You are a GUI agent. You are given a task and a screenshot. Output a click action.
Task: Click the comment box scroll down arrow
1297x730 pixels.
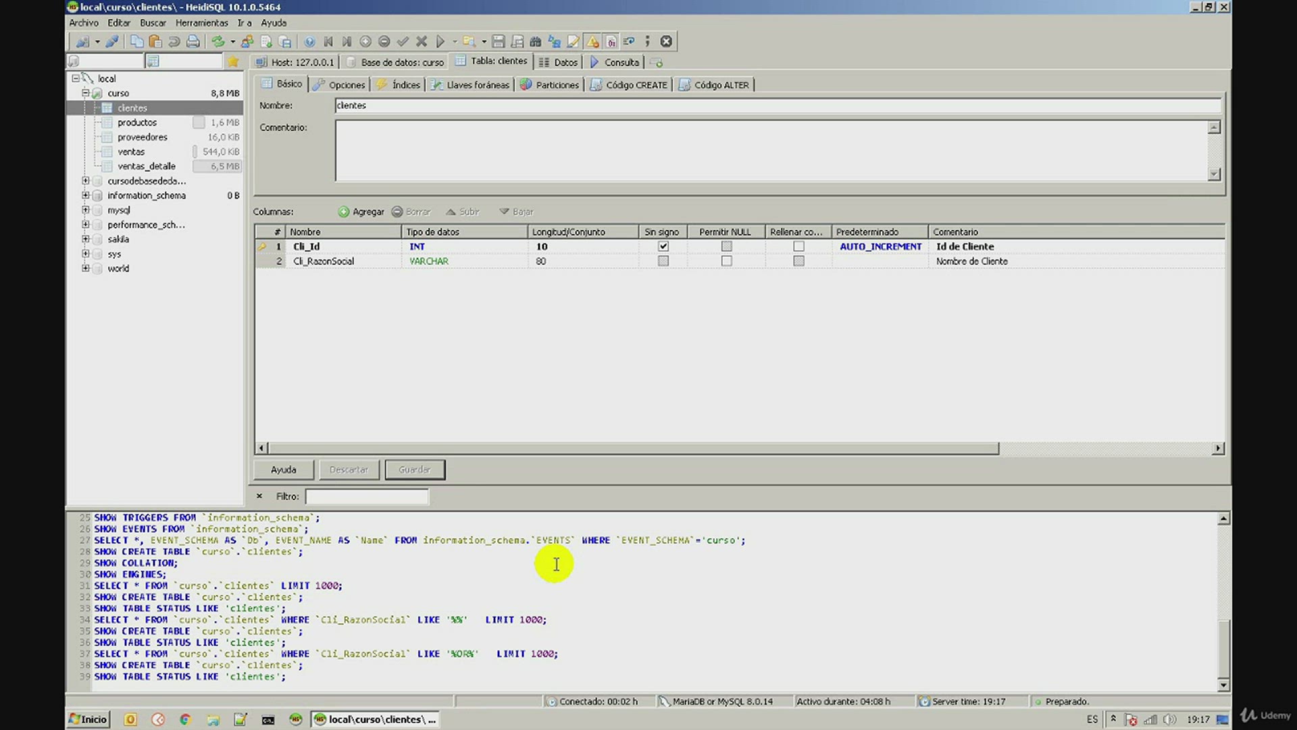pos(1214,174)
